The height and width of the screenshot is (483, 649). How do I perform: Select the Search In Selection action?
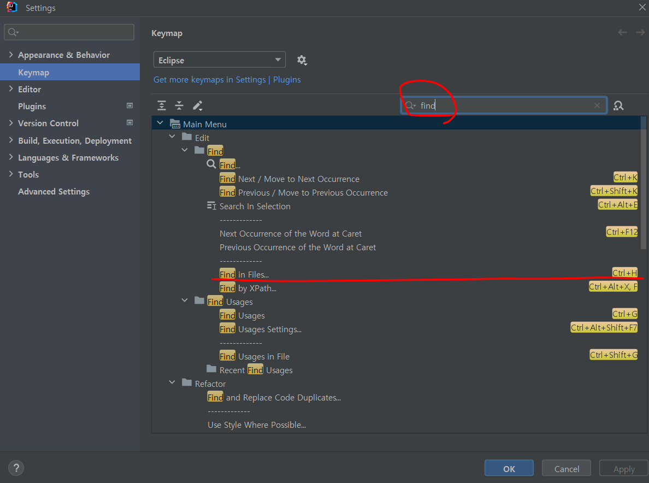pos(255,206)
